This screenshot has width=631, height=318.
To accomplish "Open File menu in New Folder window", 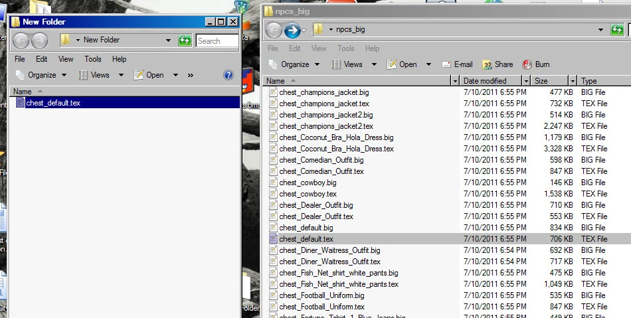I will click(x=20, y=58).
